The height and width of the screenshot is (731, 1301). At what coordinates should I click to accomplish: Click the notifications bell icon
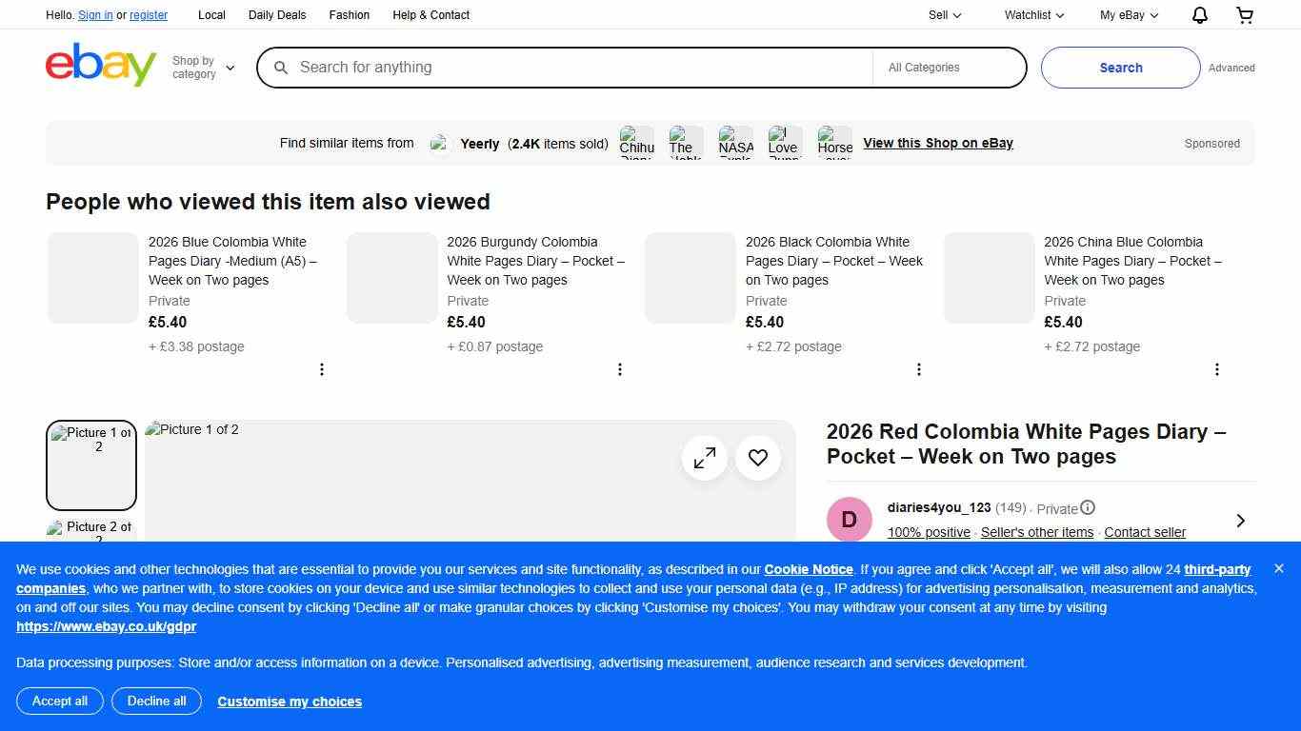(1199, 15)
